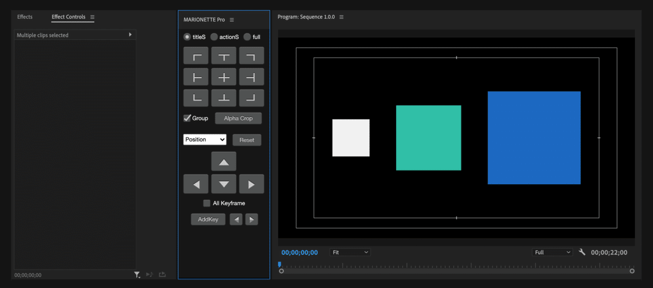The image size is (653, 288).
Task: Click the Alpha Crop button
Action: click(238, 118)
